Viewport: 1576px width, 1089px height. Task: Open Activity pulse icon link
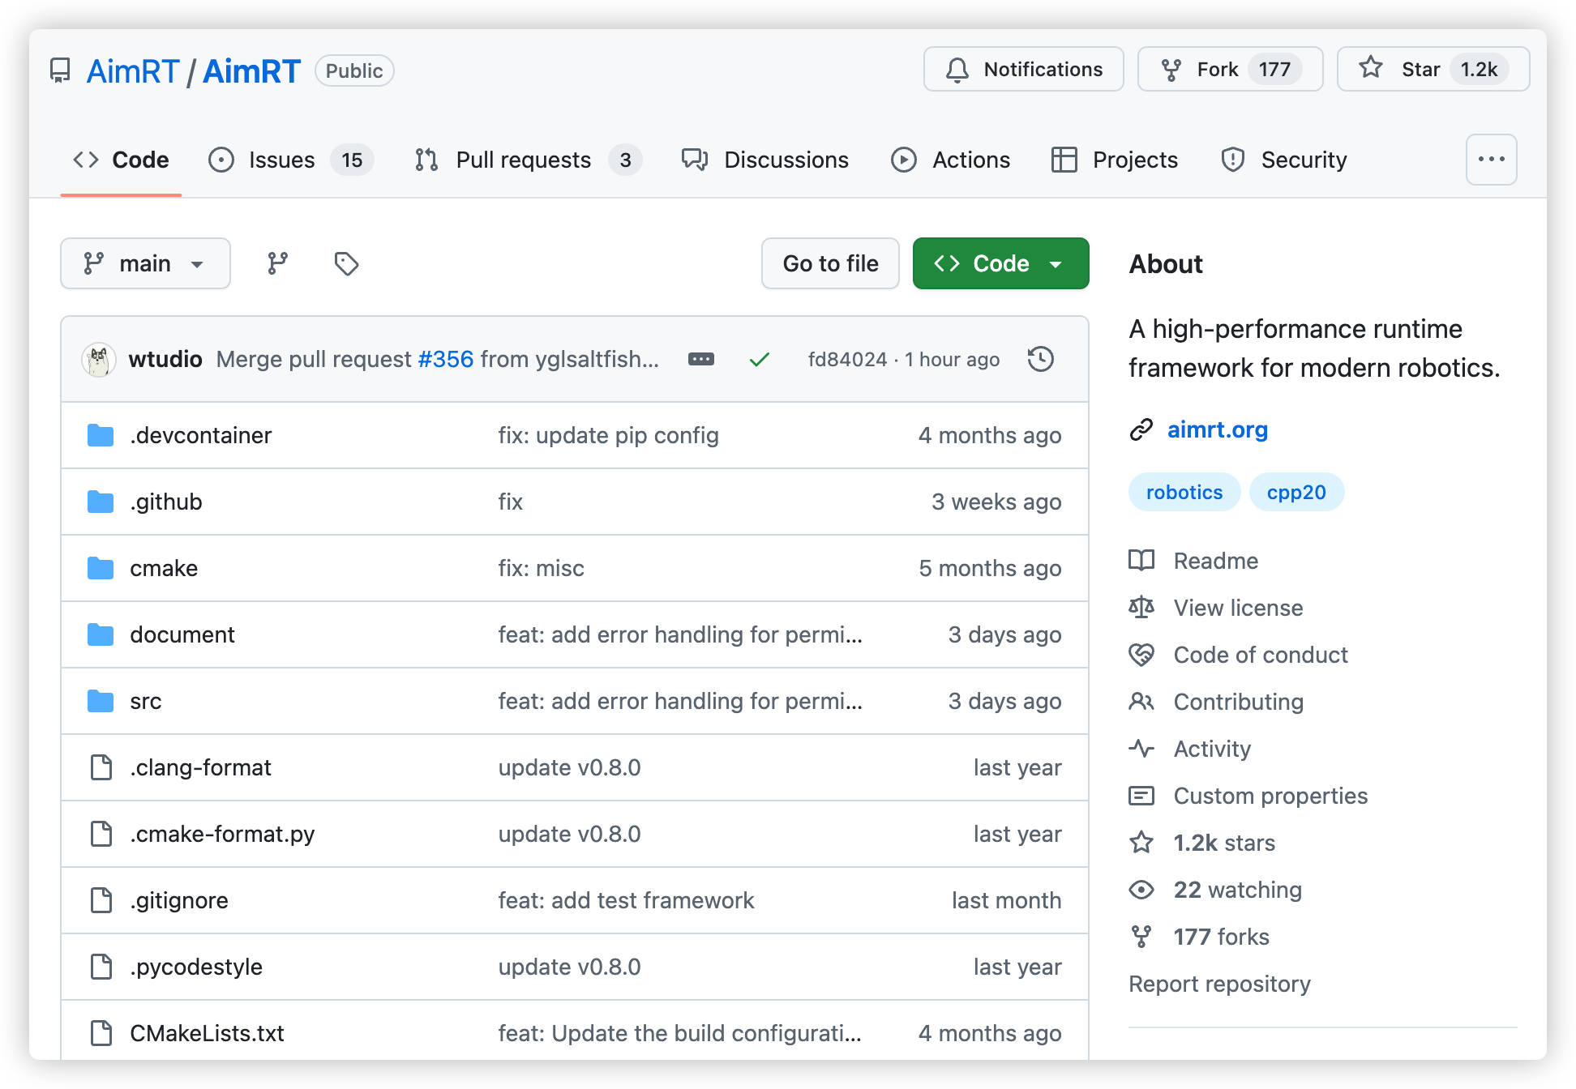(x=1141, y=749)
